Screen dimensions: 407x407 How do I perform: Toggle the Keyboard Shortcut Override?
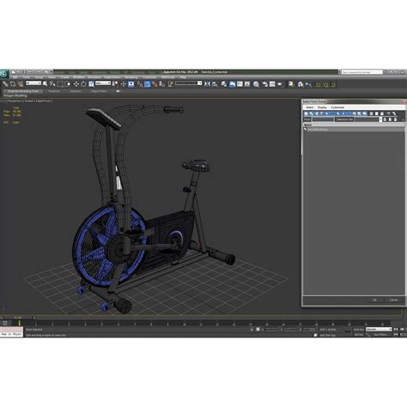[131, 84]
